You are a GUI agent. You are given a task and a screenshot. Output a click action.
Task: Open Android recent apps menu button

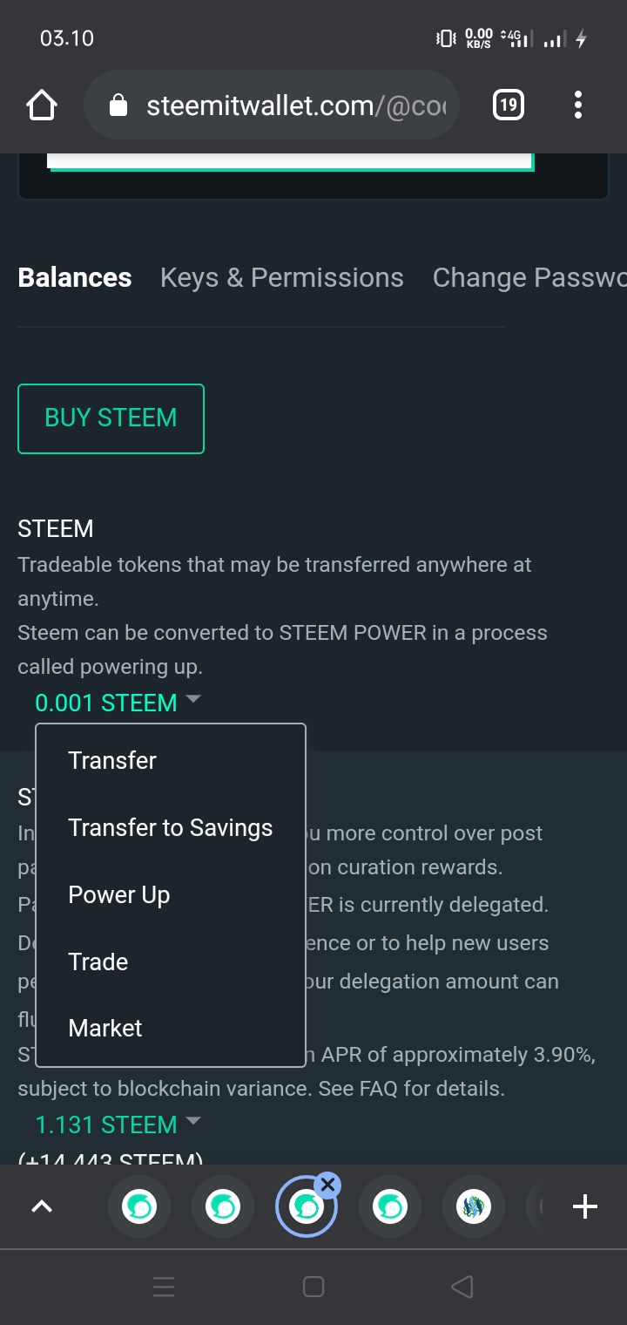pos(164,1287)
